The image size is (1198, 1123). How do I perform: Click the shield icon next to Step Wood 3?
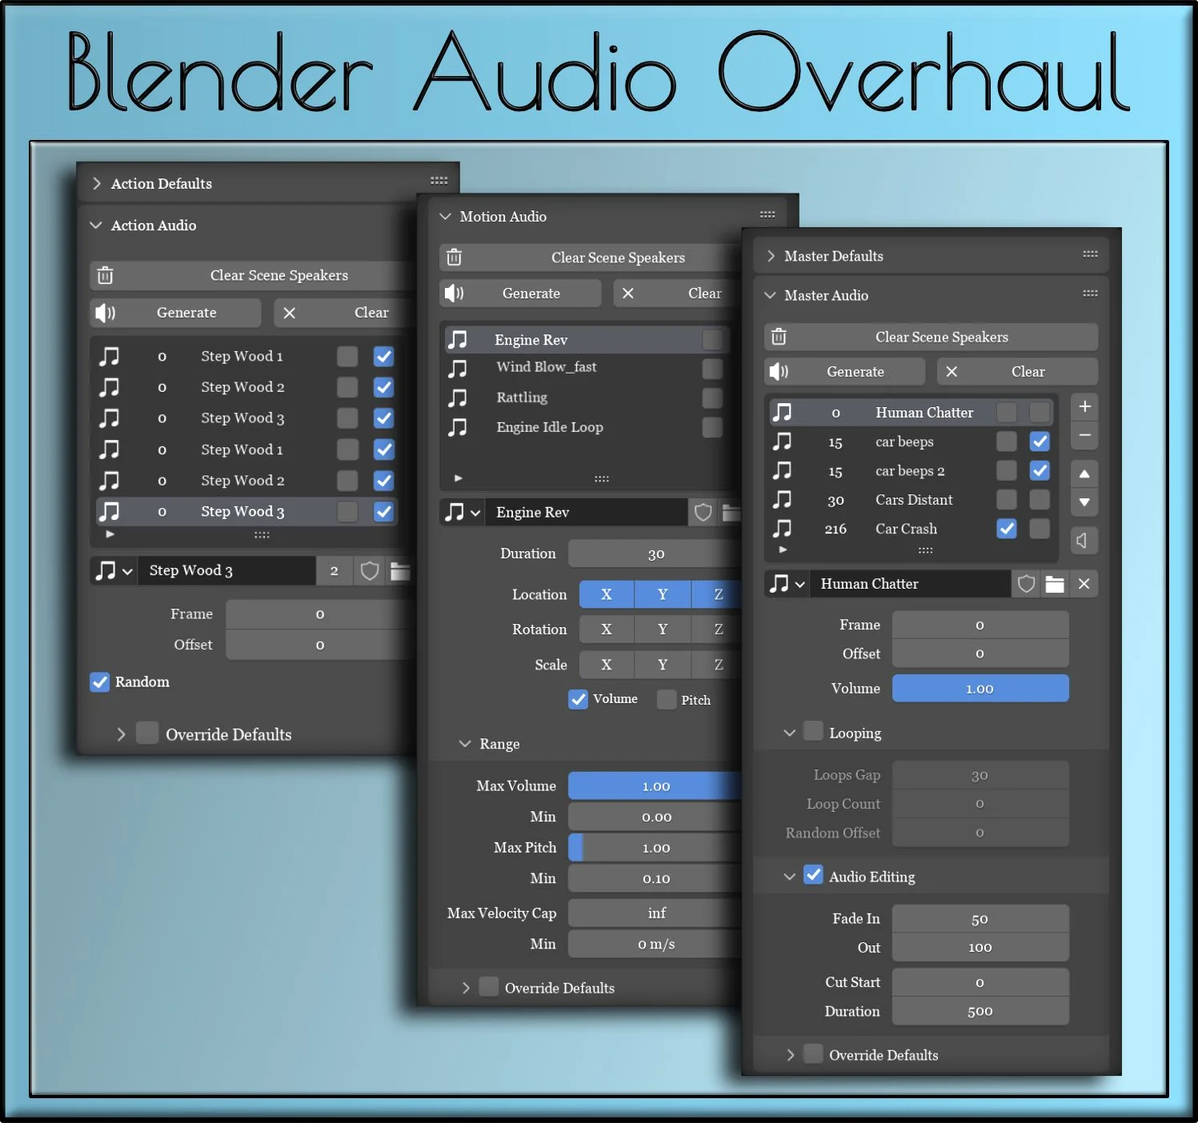tap(369, 570)
